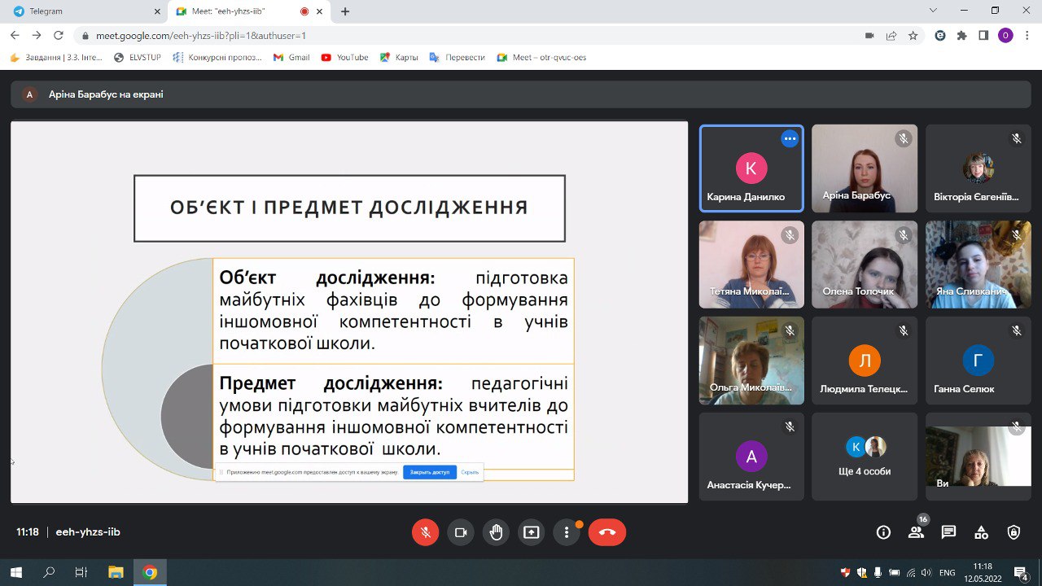Click Закрыть доступ in the sharing banner
The width and height of the screenshot is (1042, 586).
coord(429,472)
